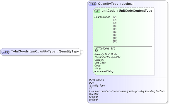Click the UDT0000018-SC2 annotation text

pos(105,49)
